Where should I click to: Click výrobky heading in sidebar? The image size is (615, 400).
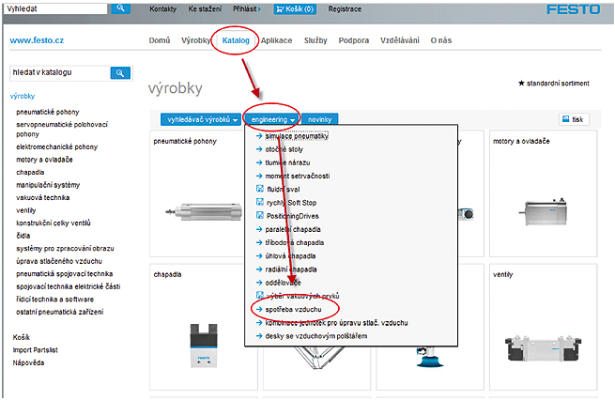[x=23, y=96]
